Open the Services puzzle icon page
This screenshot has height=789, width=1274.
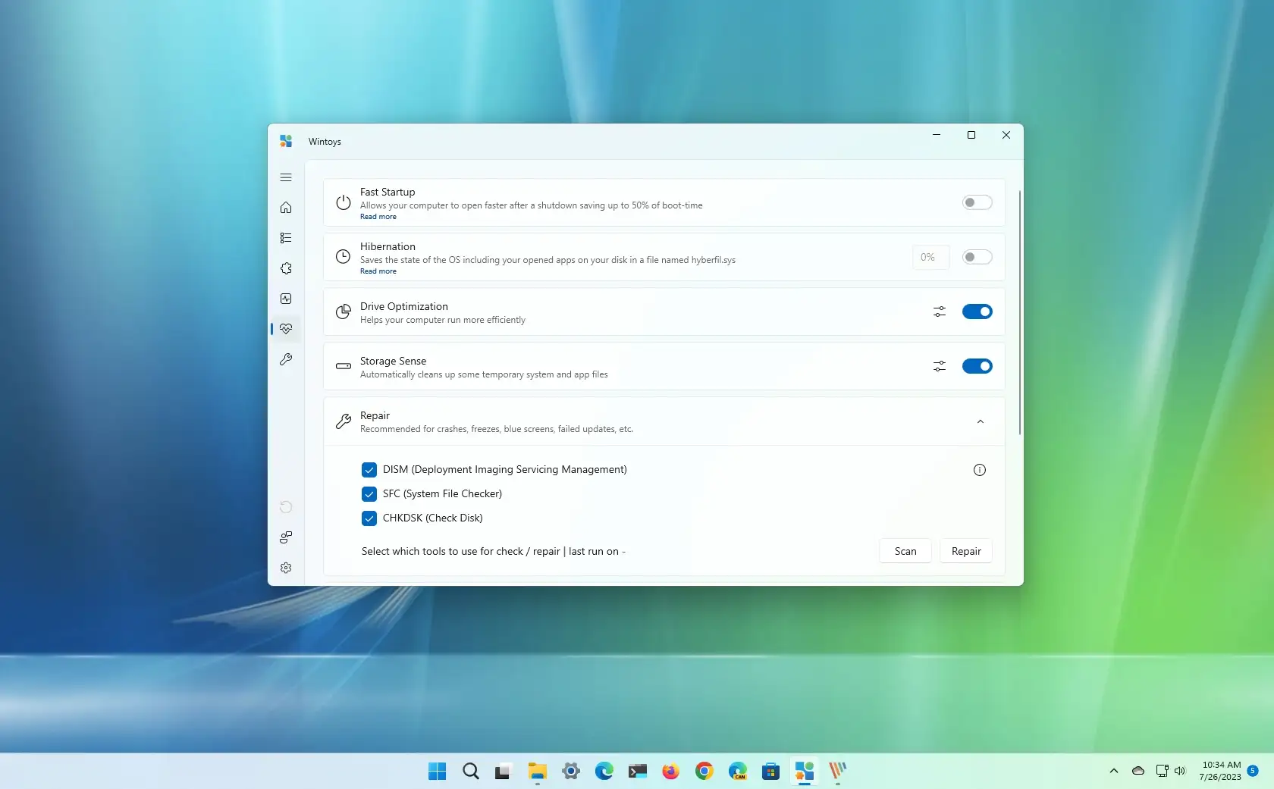tap(286, 268)
